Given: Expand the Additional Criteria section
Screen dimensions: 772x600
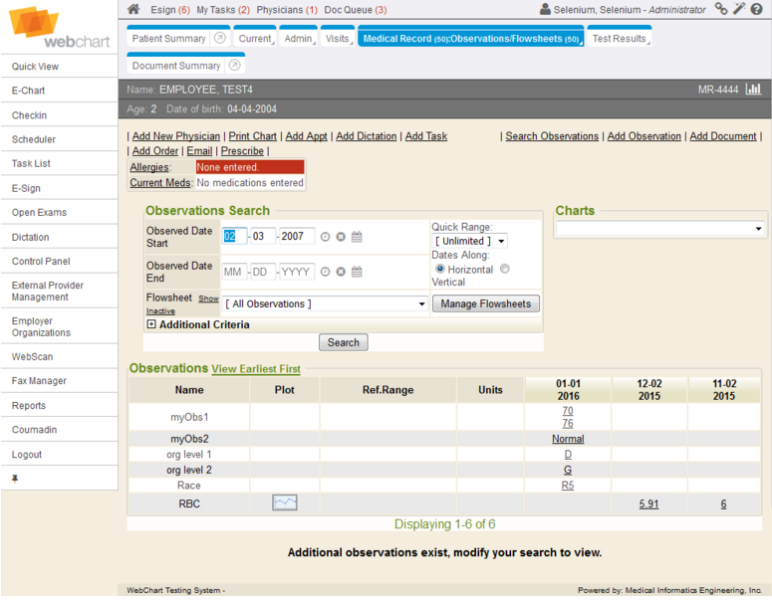Looking at the screenshot, I should click(x=151, y=324).
